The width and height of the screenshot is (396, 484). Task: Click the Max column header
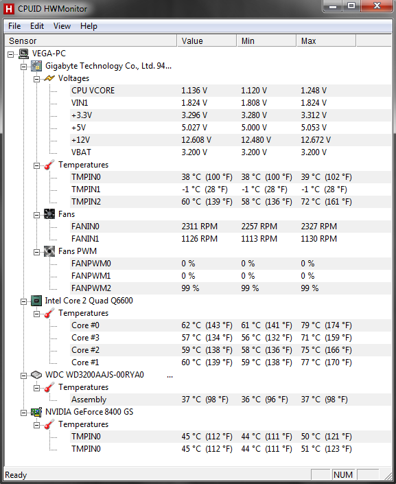(326, 41)
